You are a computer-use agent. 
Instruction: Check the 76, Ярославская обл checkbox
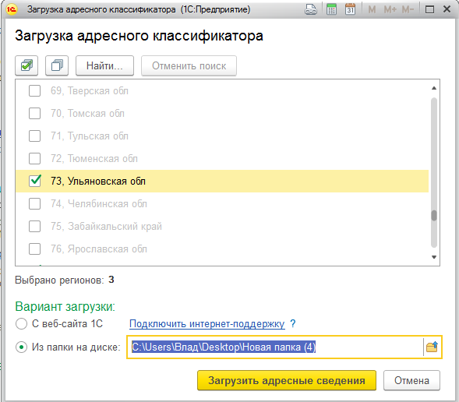pos(34,249)
